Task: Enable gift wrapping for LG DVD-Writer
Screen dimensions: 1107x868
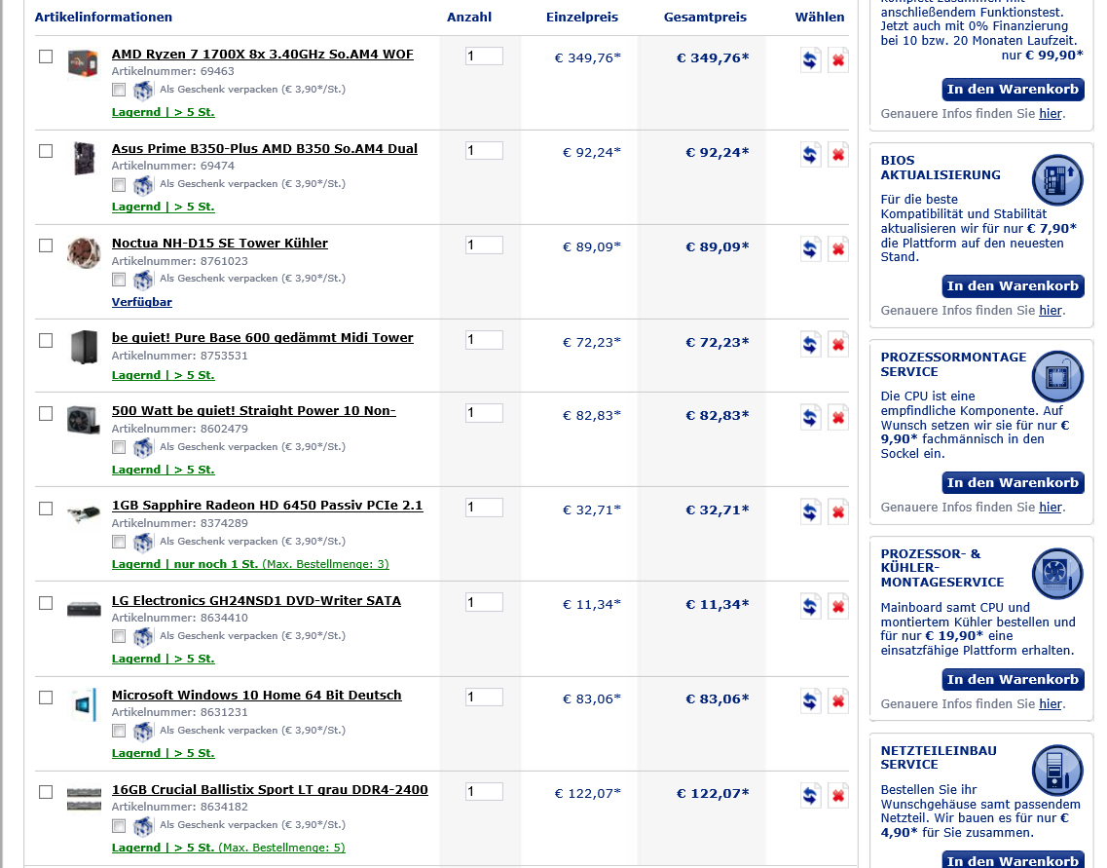Action: click(x=119, y=636)
